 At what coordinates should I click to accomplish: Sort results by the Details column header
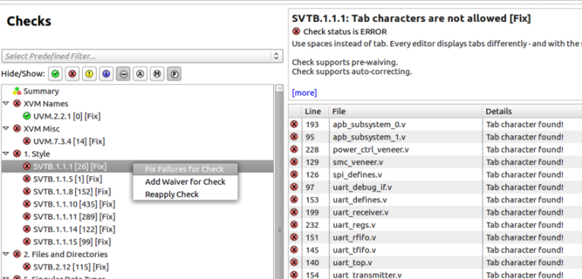tap(533, 111)
